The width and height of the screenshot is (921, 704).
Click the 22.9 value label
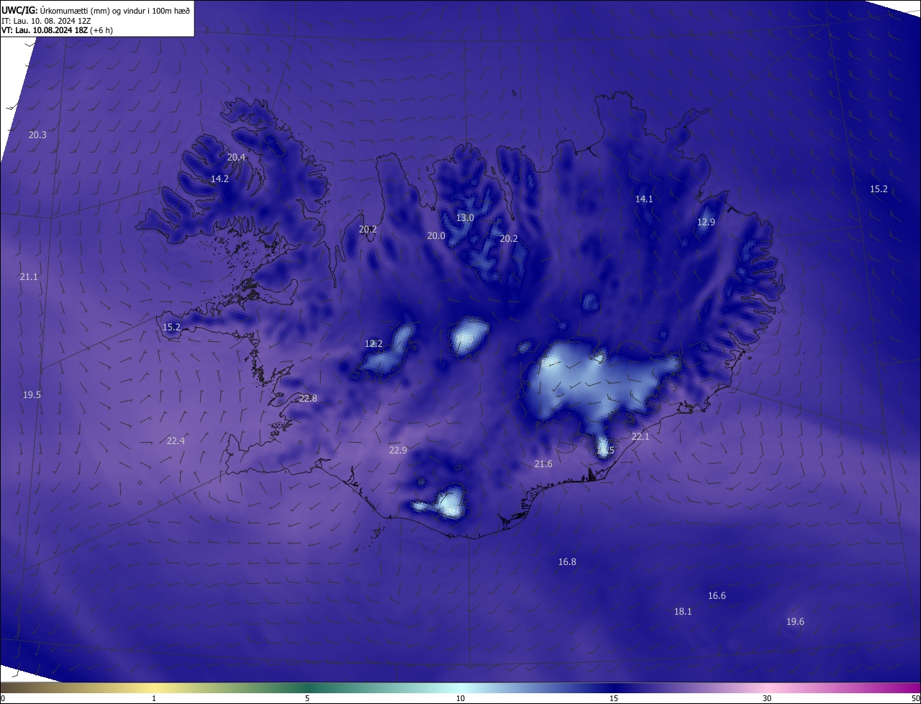(x=398, y=450)
